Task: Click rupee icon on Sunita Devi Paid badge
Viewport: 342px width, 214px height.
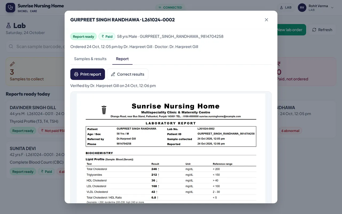Action: [42, 172]
